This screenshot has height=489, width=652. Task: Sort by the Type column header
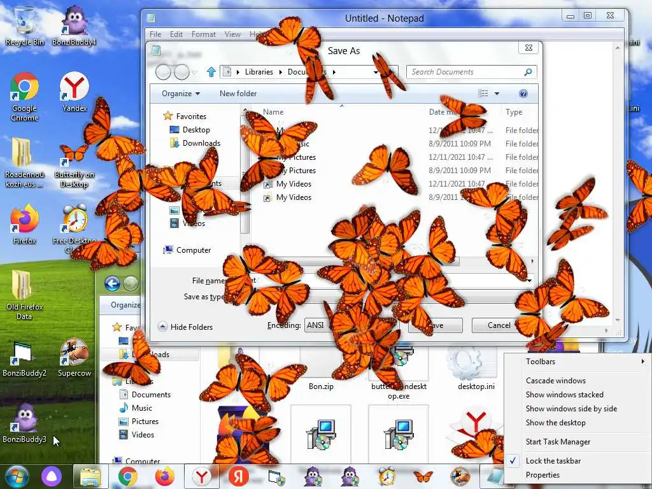tap(514, 112)
